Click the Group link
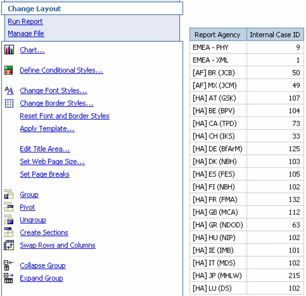The width and height of the screenshot is (306, 296). coord(29,195)
